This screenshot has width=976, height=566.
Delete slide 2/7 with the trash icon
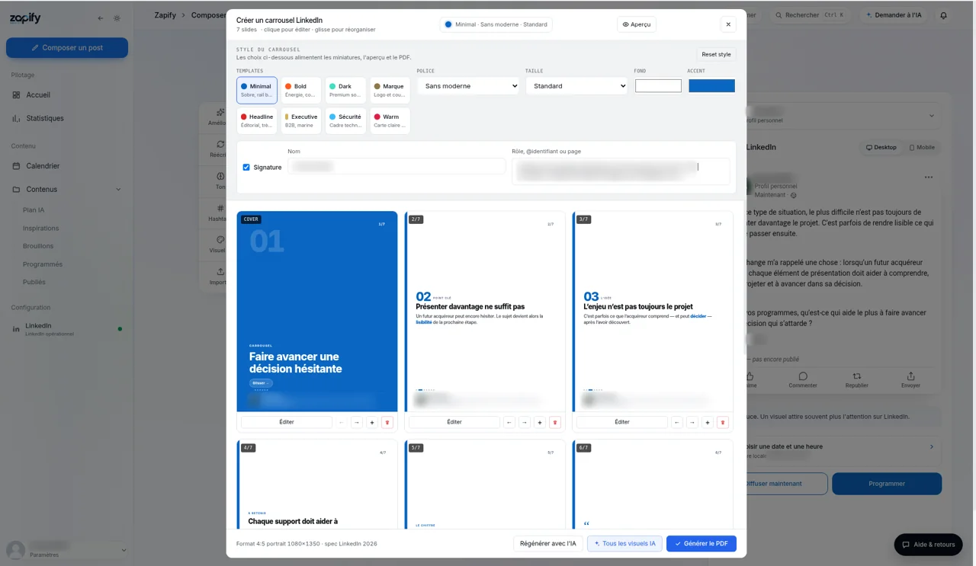[555, 422]
